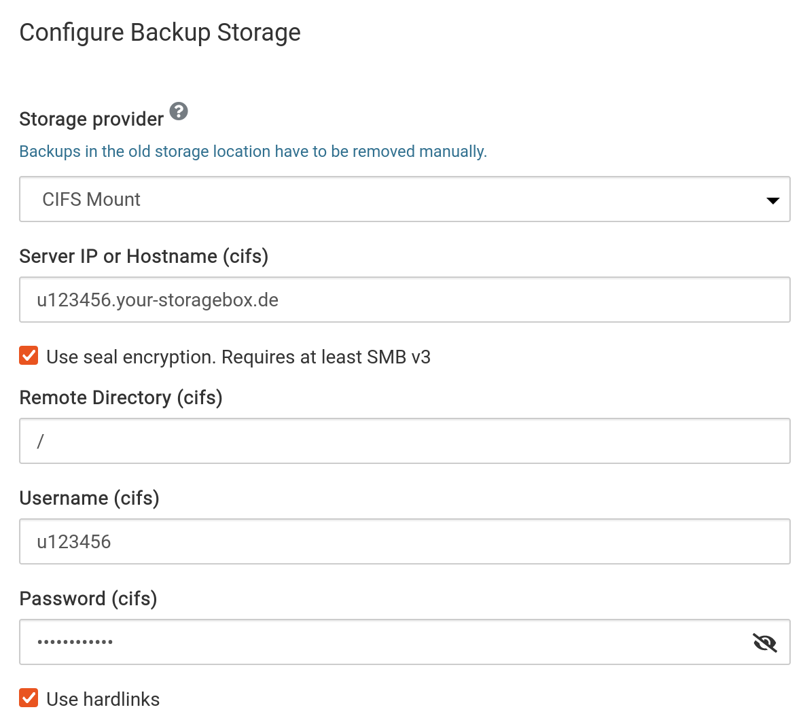This screenshot has width=803, height=716.
Task: Click the old storage location notice text
Action: coord(253,151)
